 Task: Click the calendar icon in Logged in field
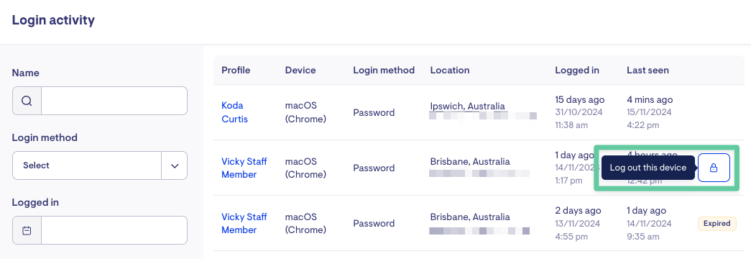coord(27,230)
